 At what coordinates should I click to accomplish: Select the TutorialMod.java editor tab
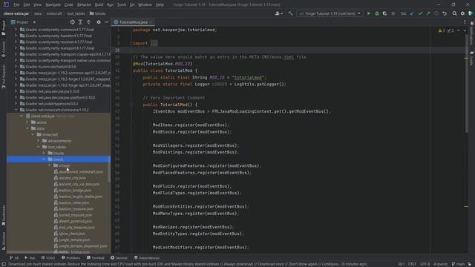pyautogui.click(x=133, y=22)
